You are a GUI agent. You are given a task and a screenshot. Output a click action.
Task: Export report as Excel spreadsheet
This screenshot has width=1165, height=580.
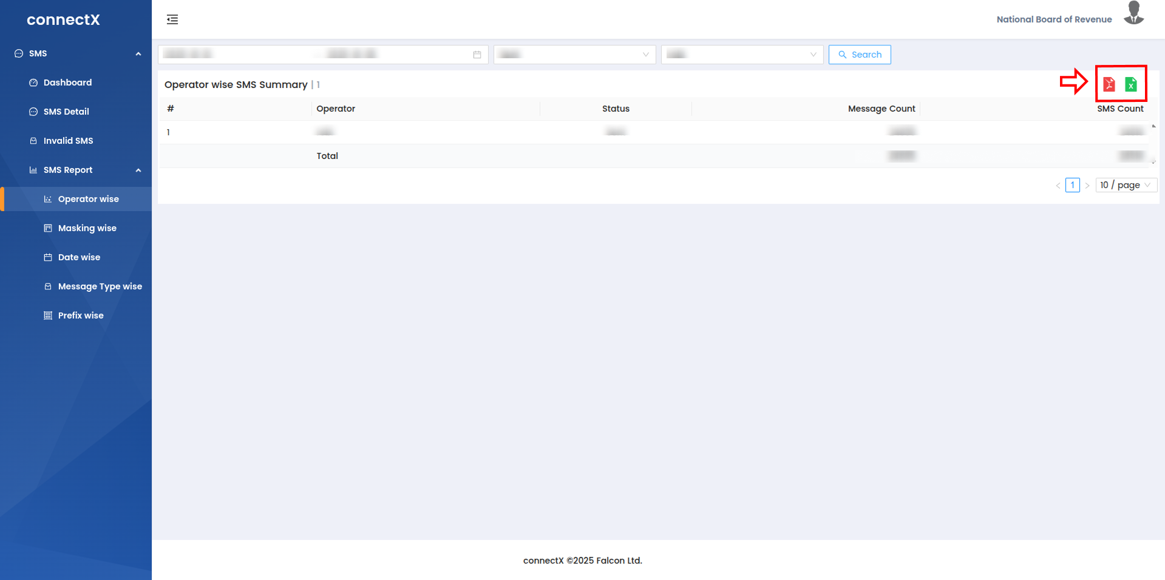[x=1130, y=84]
